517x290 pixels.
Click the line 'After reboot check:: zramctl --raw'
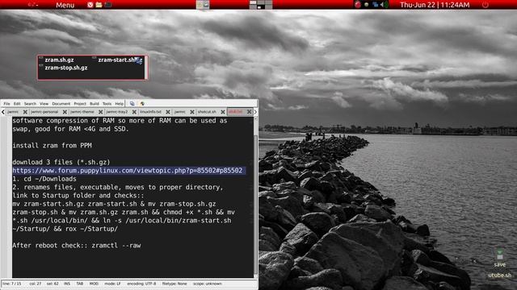[77, 246]
